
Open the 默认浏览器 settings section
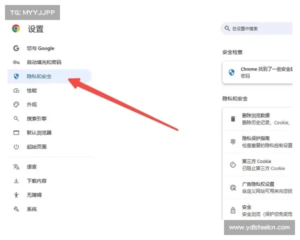[x=39, y=132]
